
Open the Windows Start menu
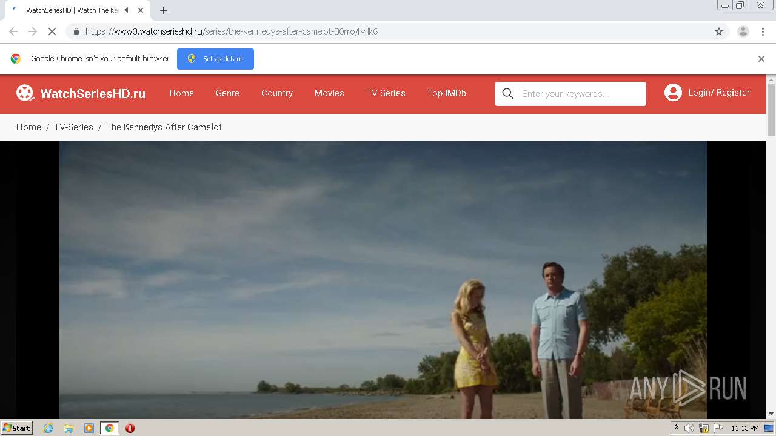16,428
